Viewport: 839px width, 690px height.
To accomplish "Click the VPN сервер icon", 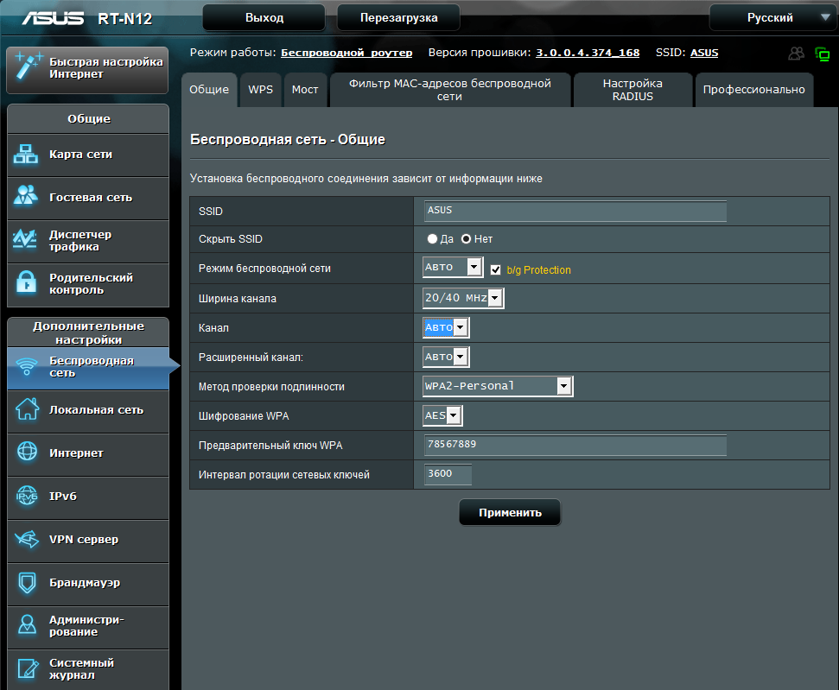I will pos(27,539).
